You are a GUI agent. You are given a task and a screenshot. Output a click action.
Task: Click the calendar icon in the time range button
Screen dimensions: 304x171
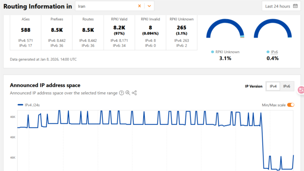click(295, 6)
